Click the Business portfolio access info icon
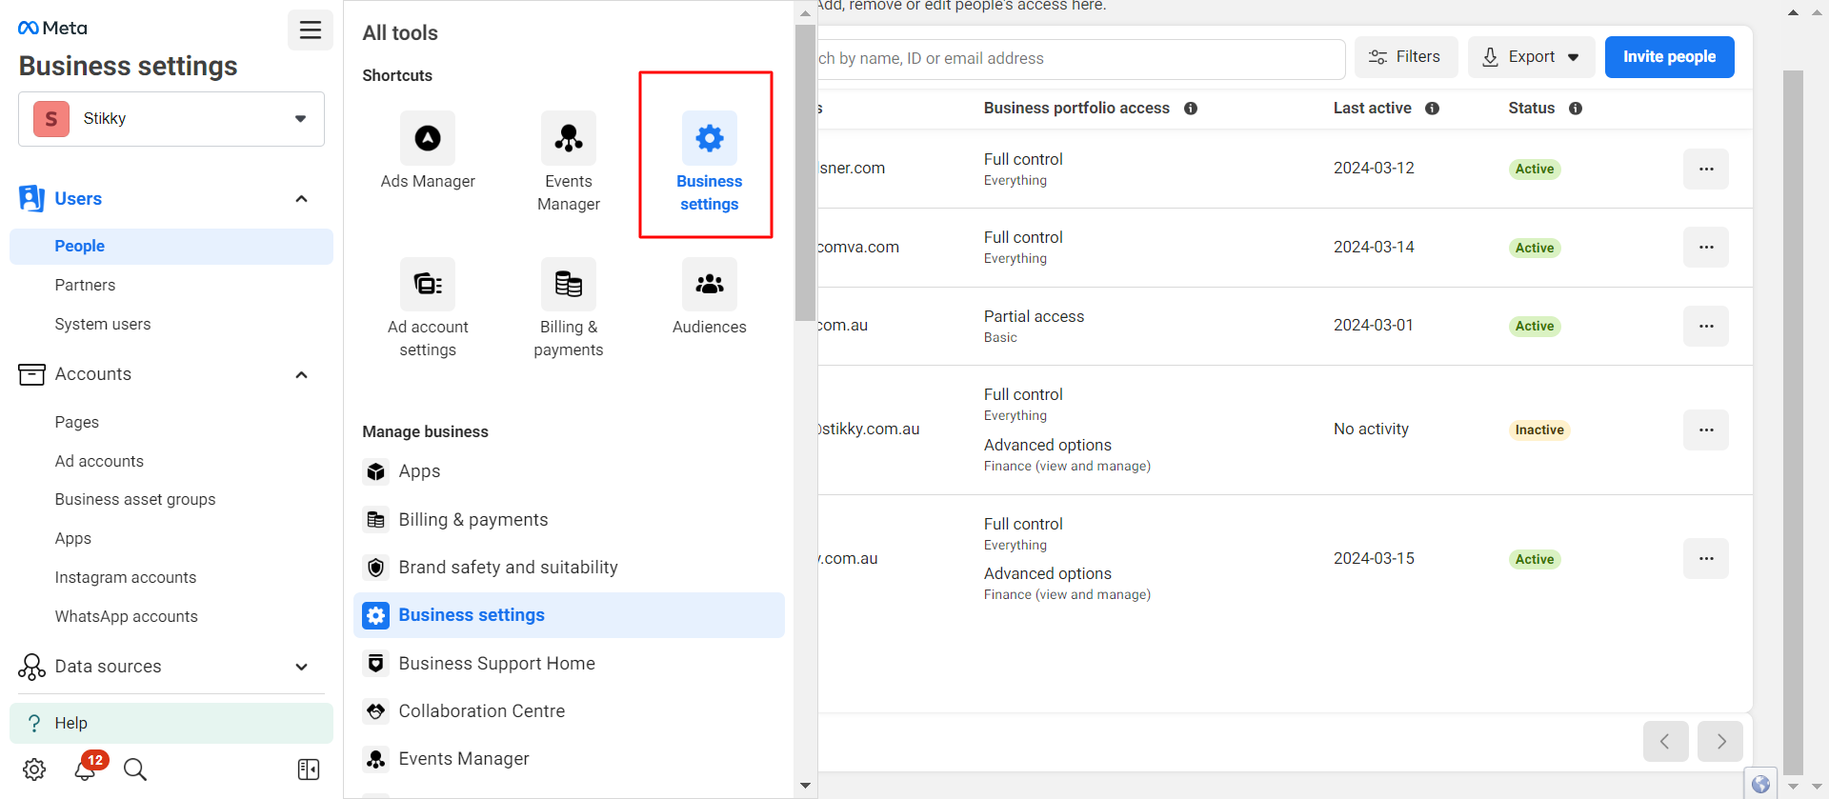Image resolution: width=1829 pixels, height=799 pixels. [x=1191, y=109]
